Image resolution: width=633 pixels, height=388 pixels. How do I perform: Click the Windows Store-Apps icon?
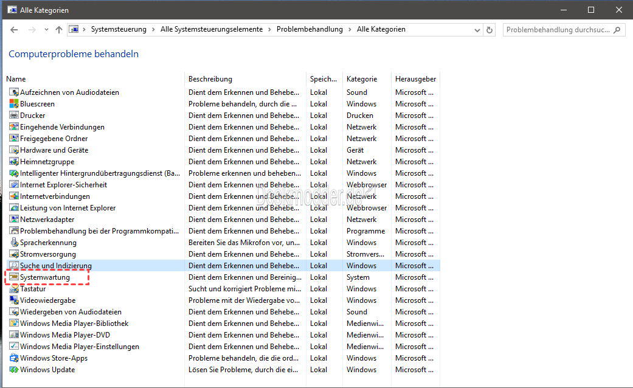coord(14,358)
